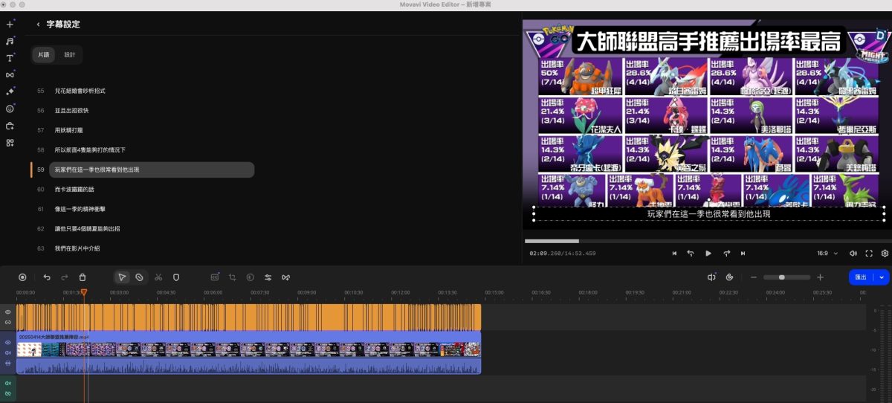
Task: Zoom in the timeline with plus
Action: [821, 277]
